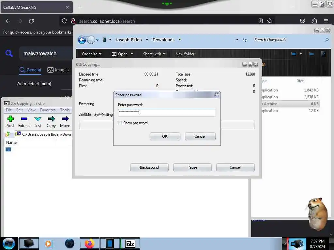Viewport: 334px width, 250px height.
Task: Click Firefox back arrow
Action: tap(8, 21)
